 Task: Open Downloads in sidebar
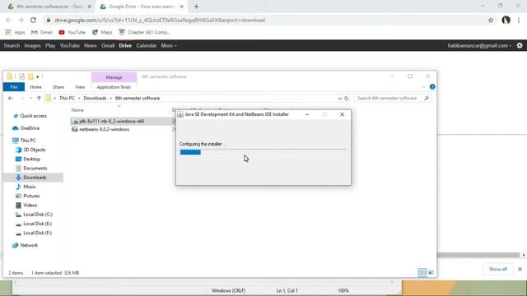[x=35, y=178]
